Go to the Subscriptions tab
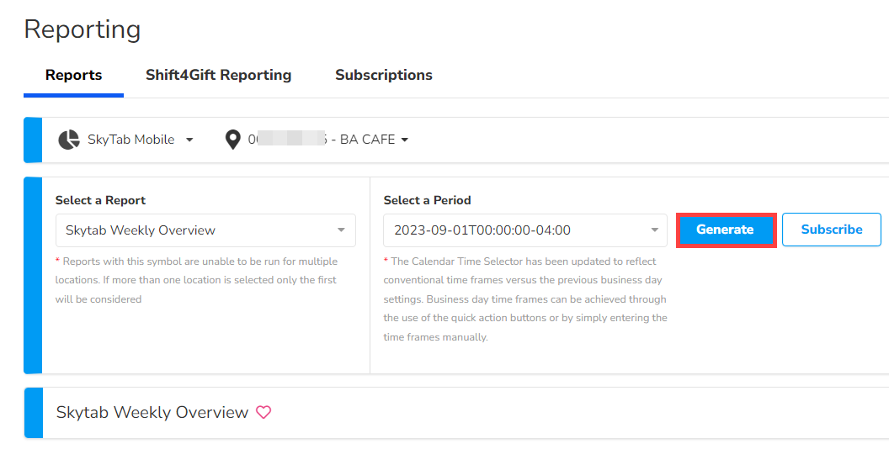The height and width of the screenshot is (465, 889). coord(383,75)
